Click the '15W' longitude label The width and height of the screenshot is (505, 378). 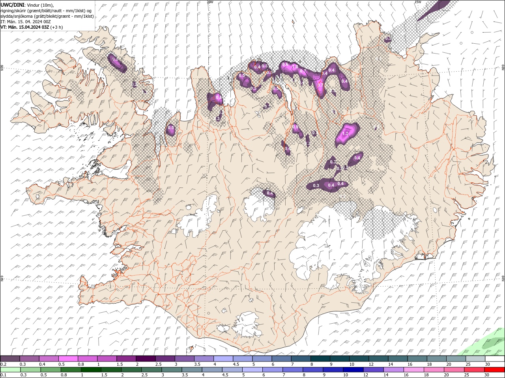(418, 2)
